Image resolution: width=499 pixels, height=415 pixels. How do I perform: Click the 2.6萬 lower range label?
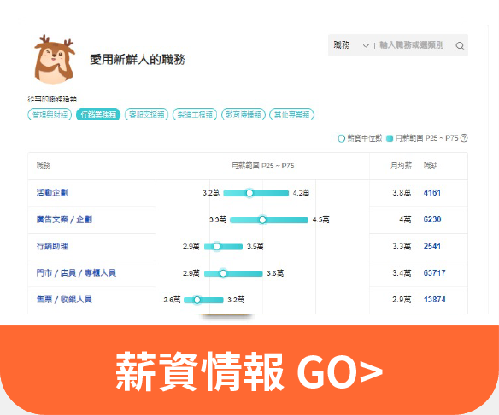click(172, 300)
